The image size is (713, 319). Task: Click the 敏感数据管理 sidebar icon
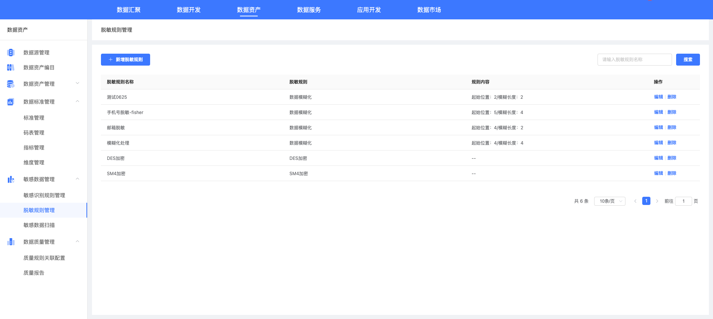click(11, 180)
